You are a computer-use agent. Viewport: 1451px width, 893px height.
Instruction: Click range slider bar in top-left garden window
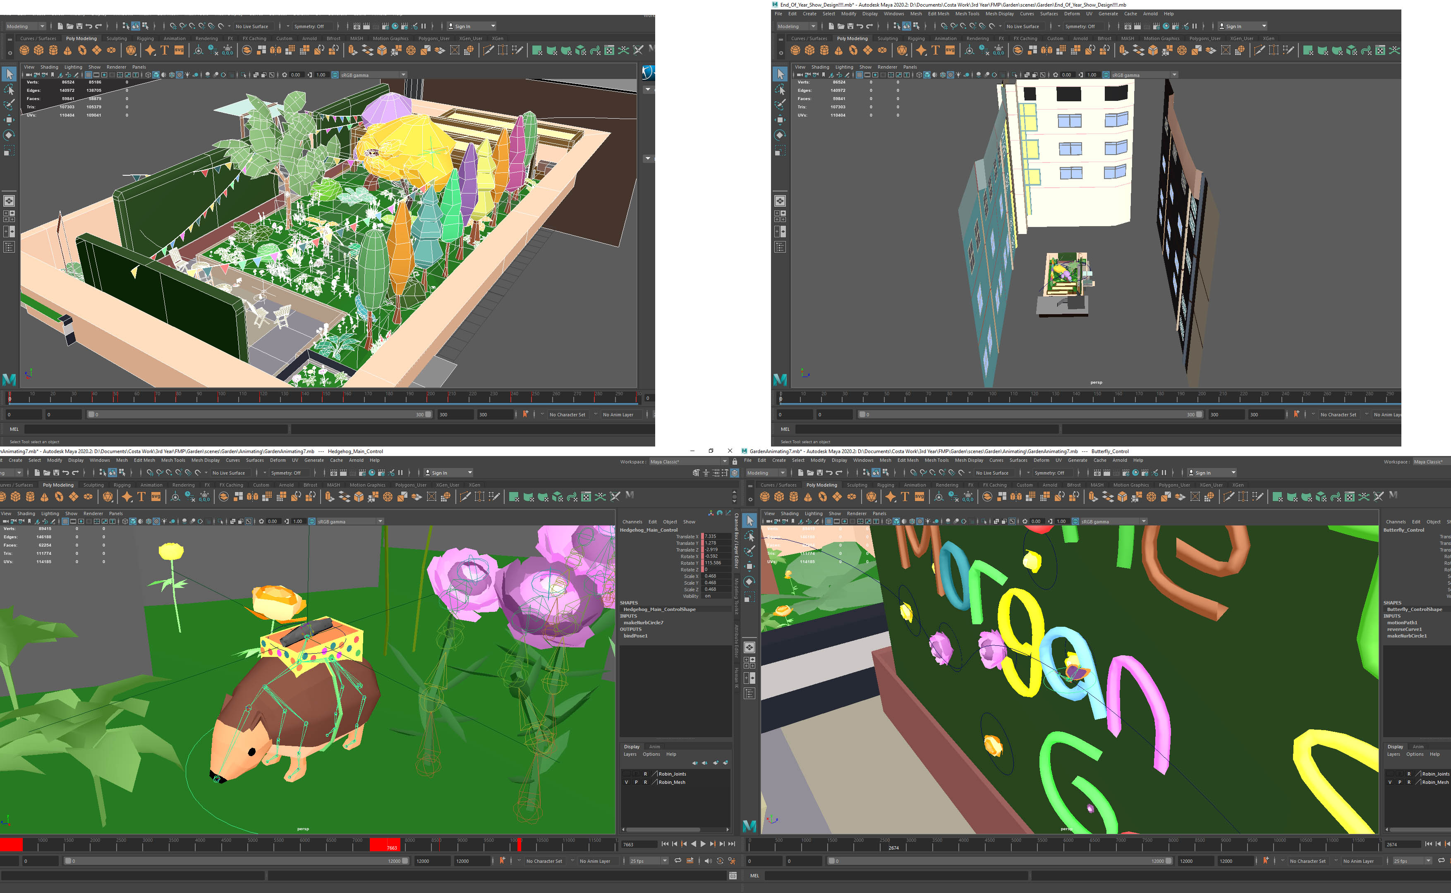(x=260, y=415)
